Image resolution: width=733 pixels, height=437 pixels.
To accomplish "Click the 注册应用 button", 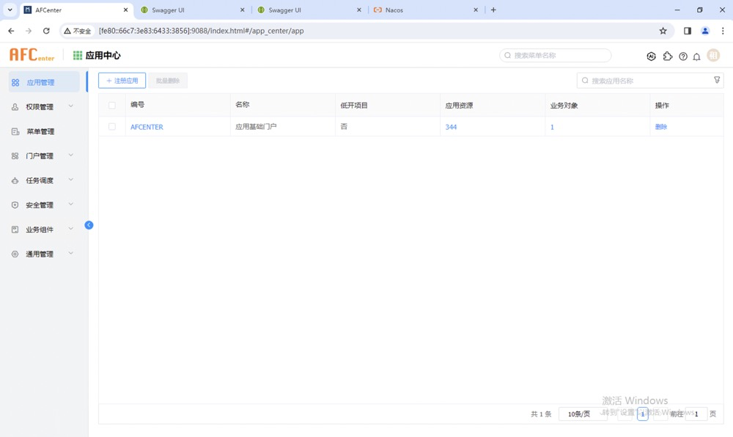I will pyautogui.click(x=122, y=81).
